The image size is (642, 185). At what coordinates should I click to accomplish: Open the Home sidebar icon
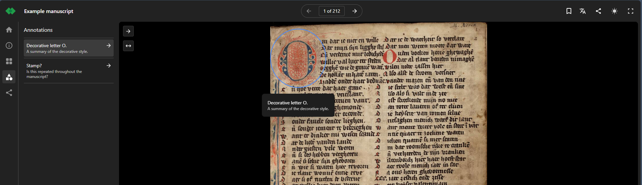coord(9,30)
